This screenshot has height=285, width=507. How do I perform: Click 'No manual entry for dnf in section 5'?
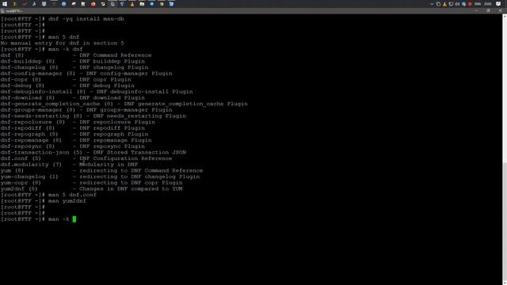[62, 43]
